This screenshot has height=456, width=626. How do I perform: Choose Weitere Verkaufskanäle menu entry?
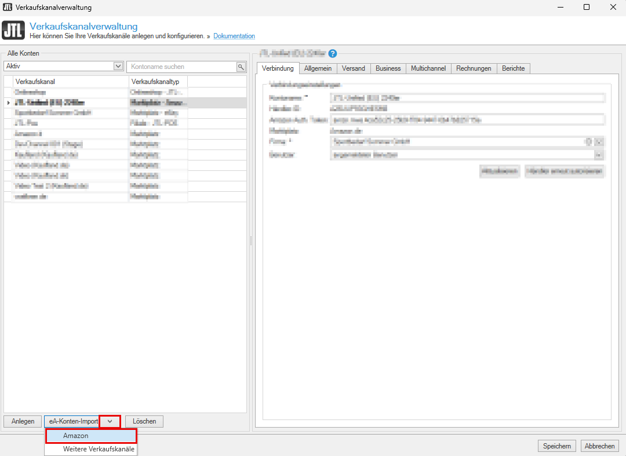pos(91,449)
